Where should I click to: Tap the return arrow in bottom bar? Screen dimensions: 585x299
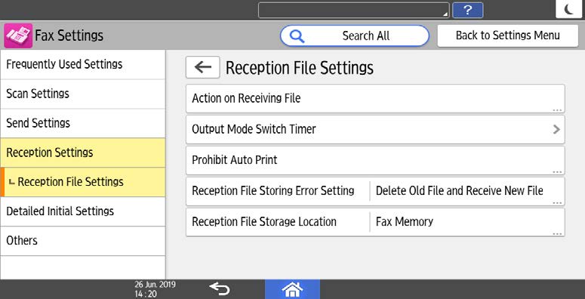[220, 289]
